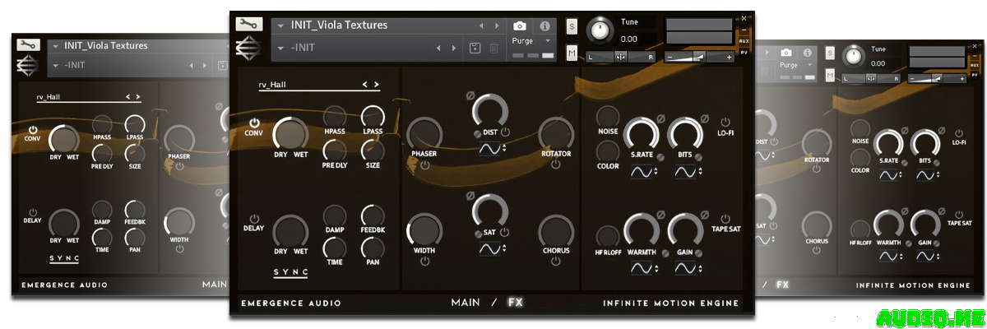Click the output volume slider

[x=700, y=57]
